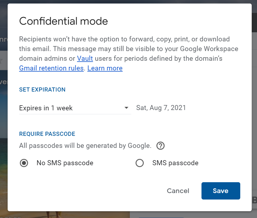Screen dimensions: 257x218
Task: Click the dimmed dark bar behind the dialog's top-right
Action: [x=254, y=23]
